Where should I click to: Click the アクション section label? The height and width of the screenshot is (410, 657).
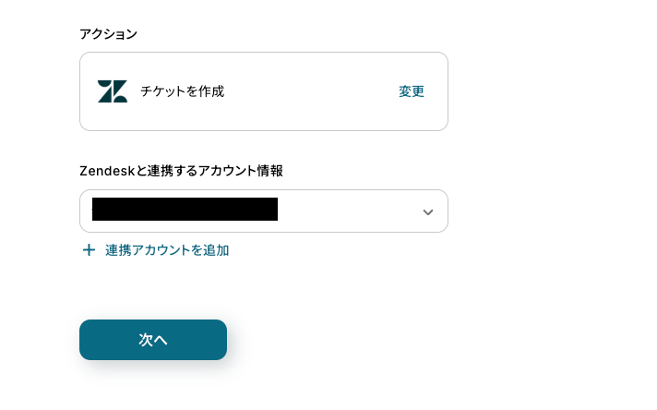coord(108,34)
